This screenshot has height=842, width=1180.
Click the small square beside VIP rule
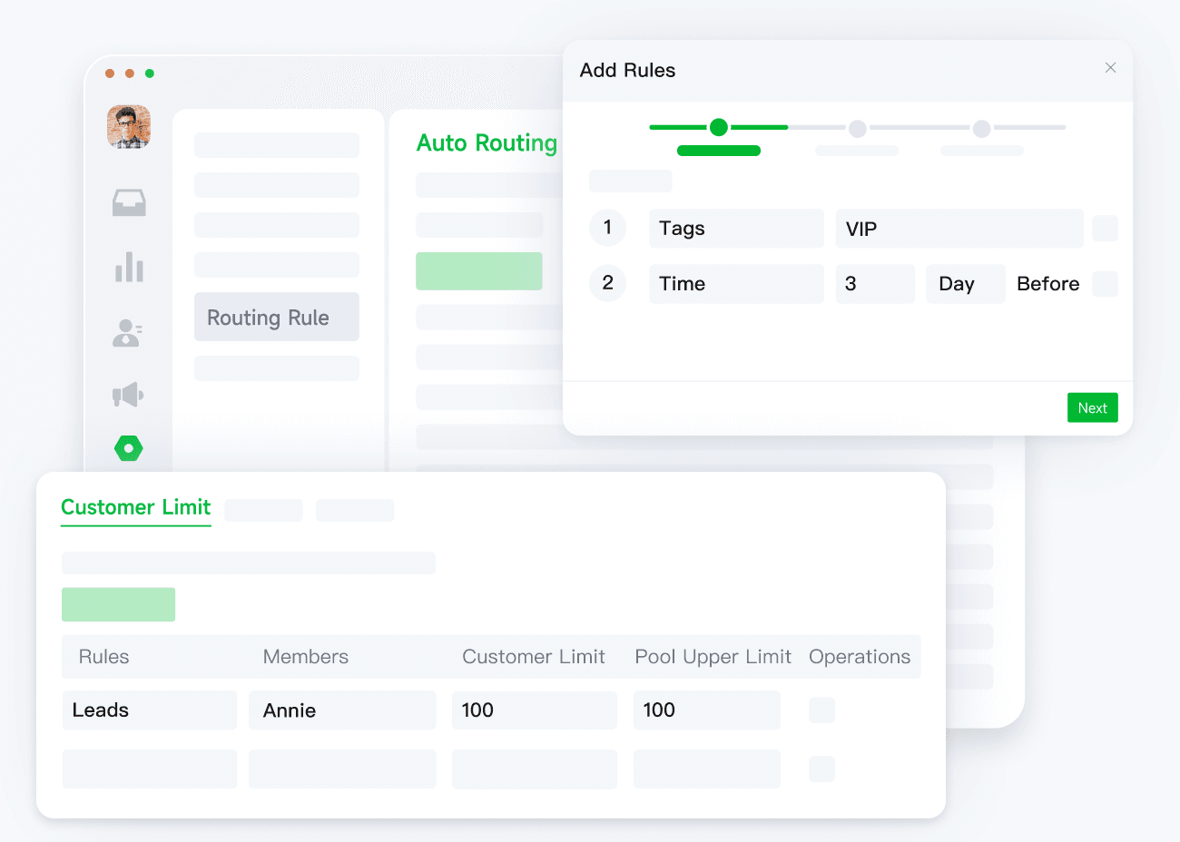1105,229
